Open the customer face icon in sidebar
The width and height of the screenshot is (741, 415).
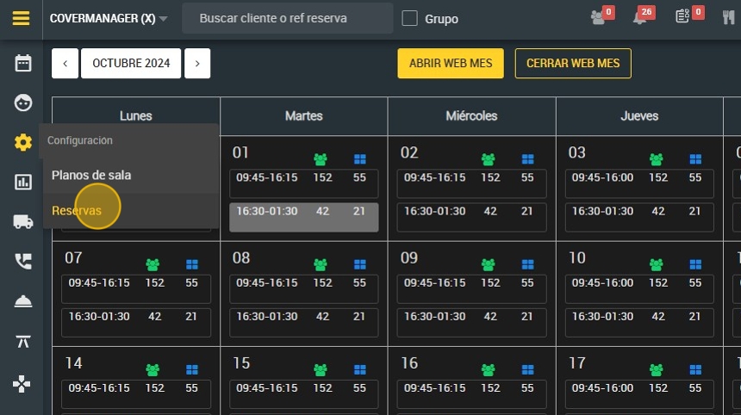(22, 102)
